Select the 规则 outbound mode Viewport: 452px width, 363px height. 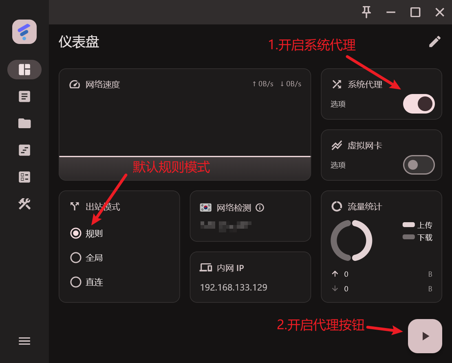click(87, 233)
